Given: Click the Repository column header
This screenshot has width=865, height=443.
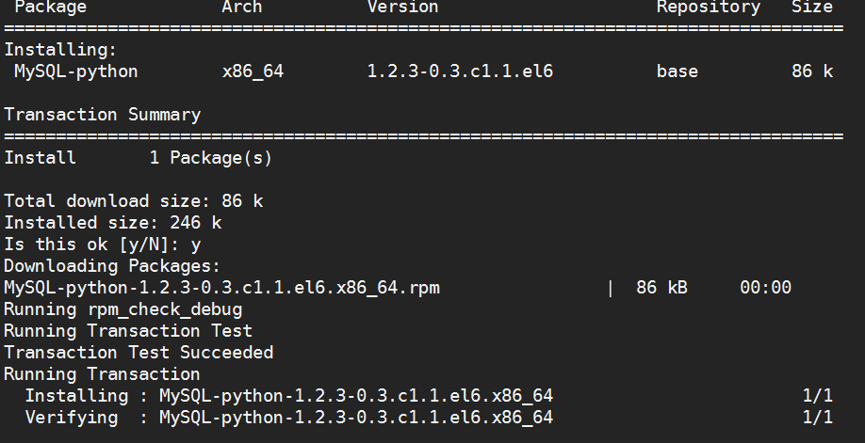Looking at the screenshot, I should [709, 8].
